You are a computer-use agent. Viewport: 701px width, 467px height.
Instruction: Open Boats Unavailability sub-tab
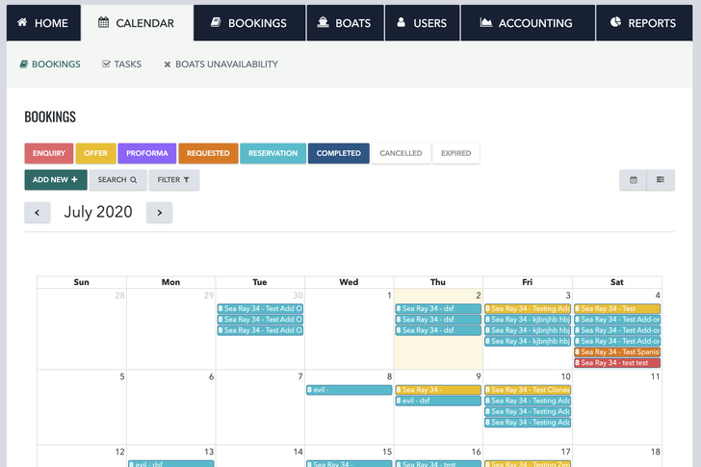[221, 65]
